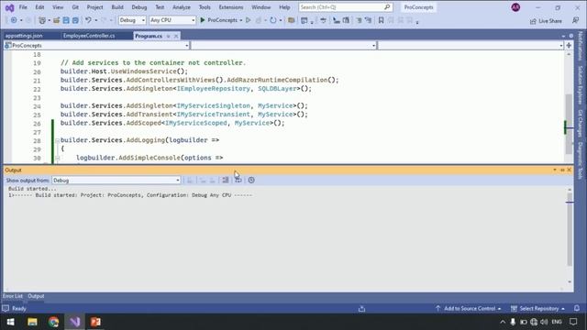Click Add to Source Control
Viewport: 587px width, 330px height.
tap(469, 309)
